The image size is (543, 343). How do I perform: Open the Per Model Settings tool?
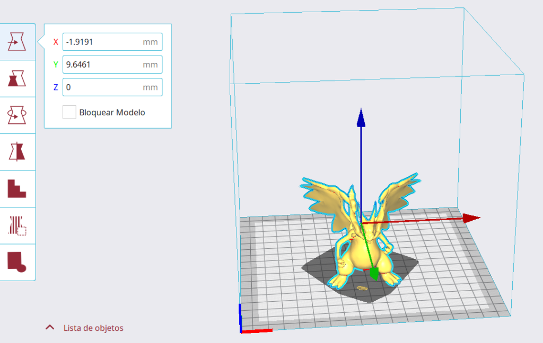[x=17, y=188]
